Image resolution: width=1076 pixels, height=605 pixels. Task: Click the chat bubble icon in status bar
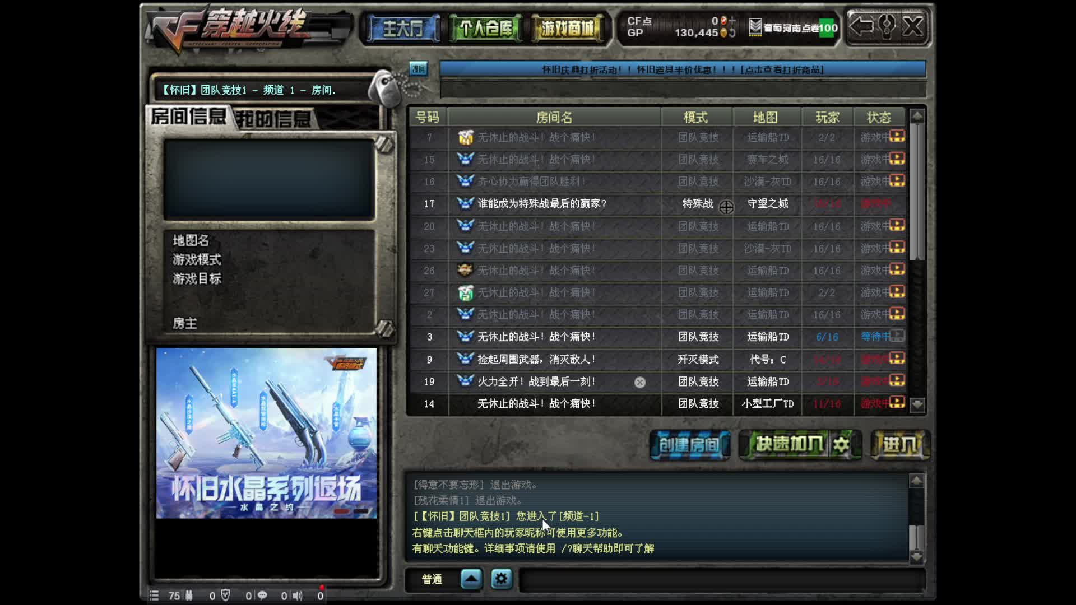262,595
